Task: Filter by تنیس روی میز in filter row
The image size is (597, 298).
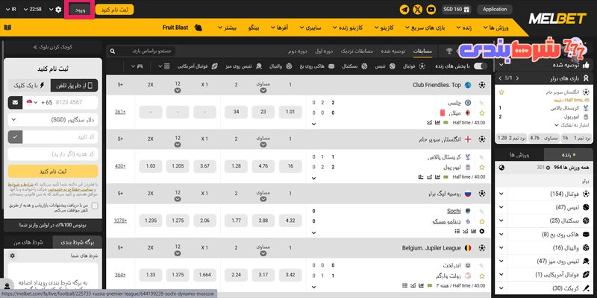Action: pyautogui.click(x=245, y=66)
